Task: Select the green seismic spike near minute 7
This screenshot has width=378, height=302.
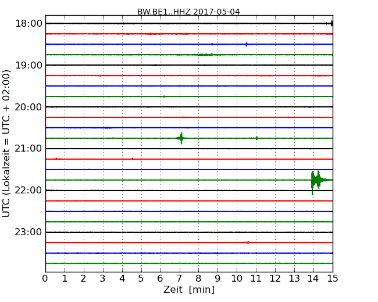Action: click(181, 138)
